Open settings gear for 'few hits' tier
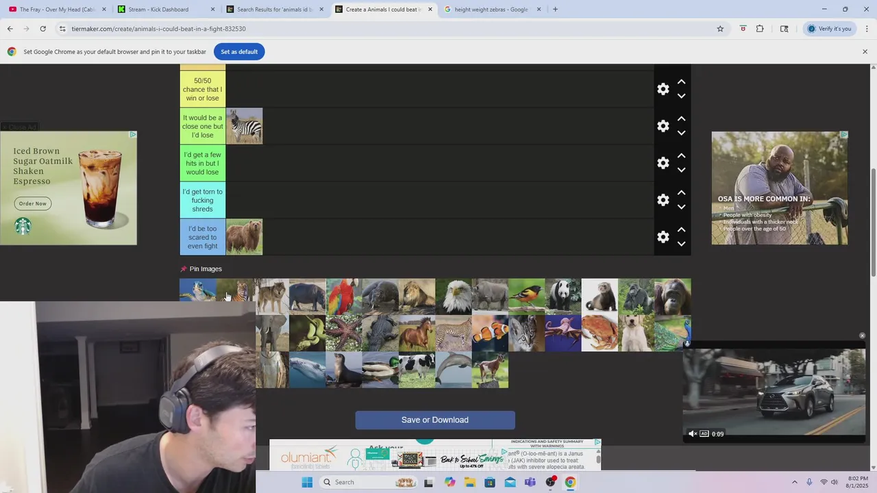This screenshot has width=877, height=493. 663,163
